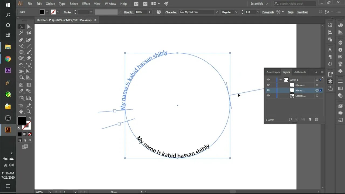This screenshot has height=194, width=345.
Task: Select the Hand tool
Action: [x=21, y=112]
